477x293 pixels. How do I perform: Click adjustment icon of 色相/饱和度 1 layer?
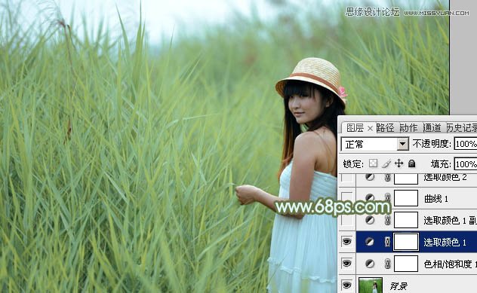pos(370,264)
